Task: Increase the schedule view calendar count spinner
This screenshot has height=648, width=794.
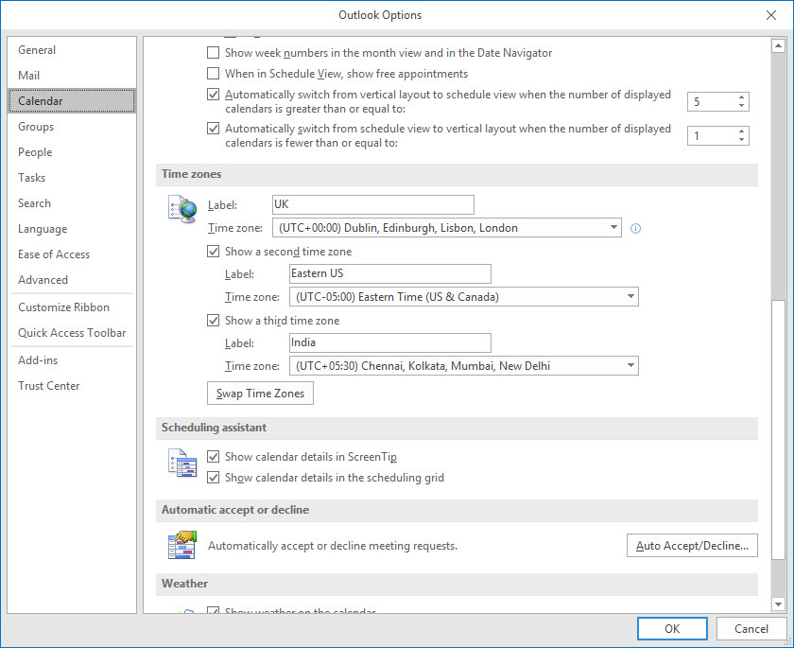Action: [x=741, y=96]
